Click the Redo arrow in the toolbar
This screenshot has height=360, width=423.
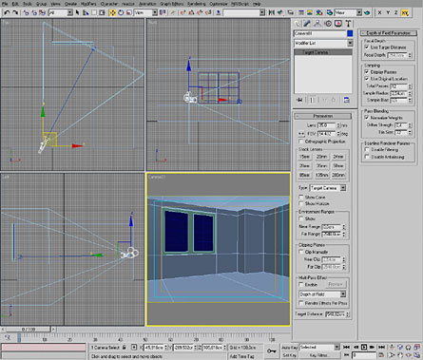pyautogui.click(x=15, y=12)
